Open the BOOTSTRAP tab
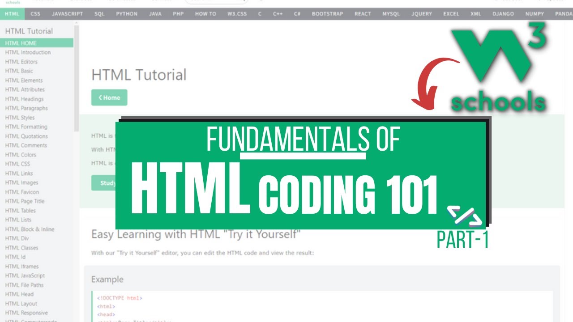 pos(328,14)
